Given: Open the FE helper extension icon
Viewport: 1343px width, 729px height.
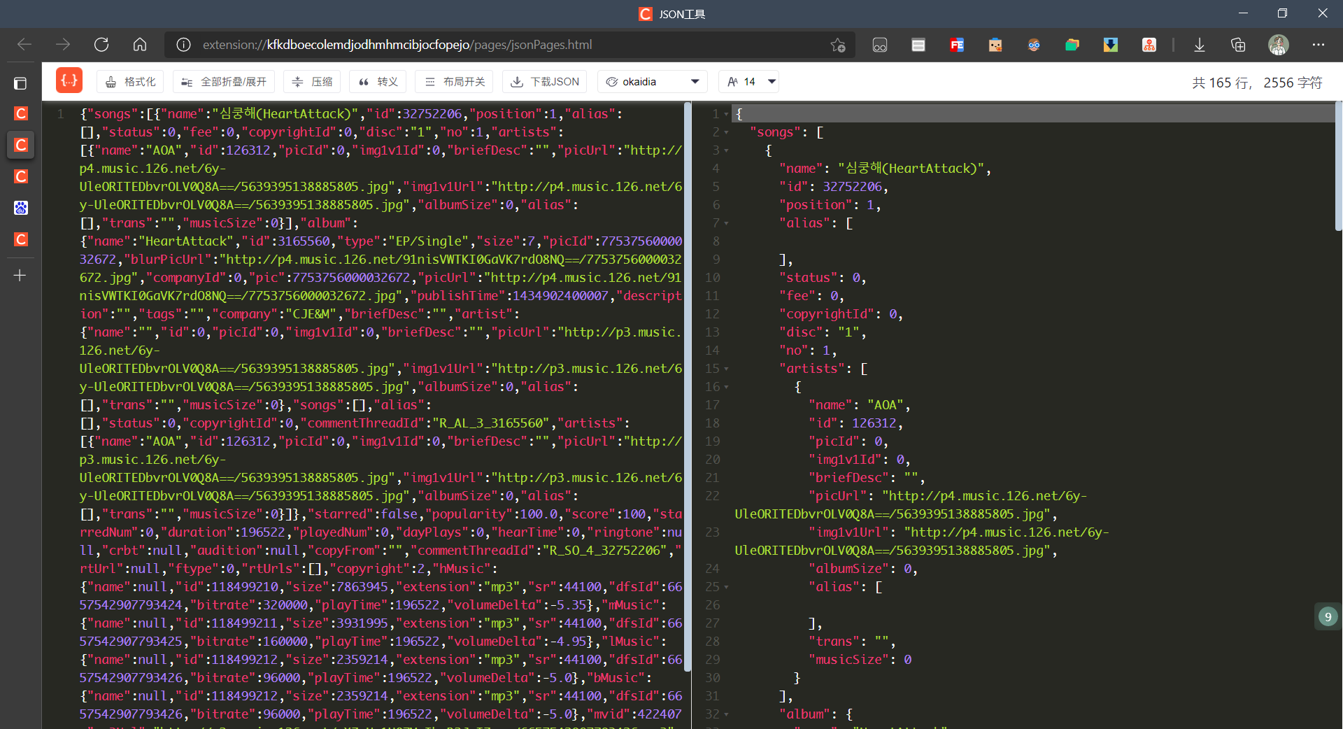Looking at the screenshot, I should click(x=957, y=45).
